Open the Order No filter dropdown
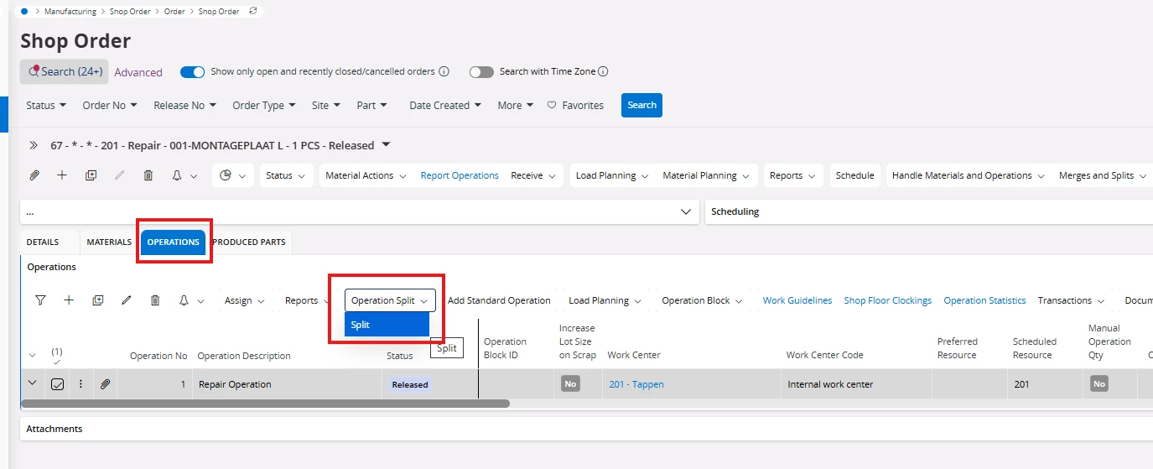The width and height of the screenshot is (1153, 469). [110, 106]
